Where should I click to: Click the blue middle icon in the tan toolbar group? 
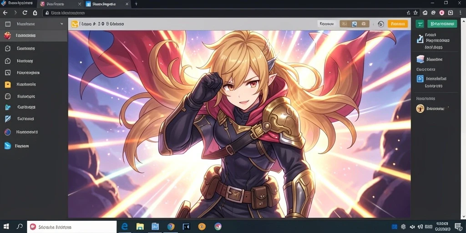point(354,24)
